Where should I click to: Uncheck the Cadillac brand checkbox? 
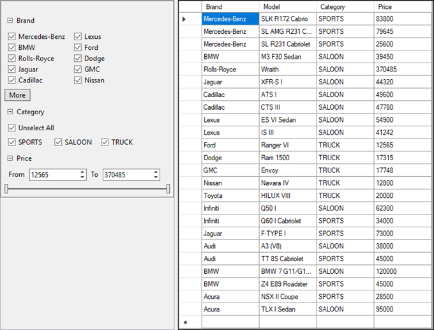coord(11,80)
